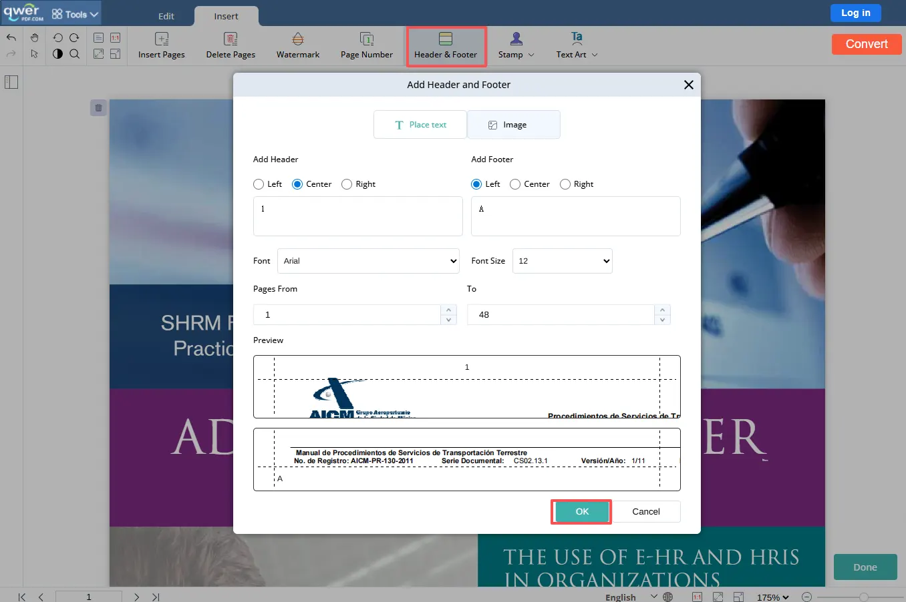Image resolution: width=906 pixels, height=602 pixels.
Task: Toggle the sidebar panel icon
Action: (11, 82)
